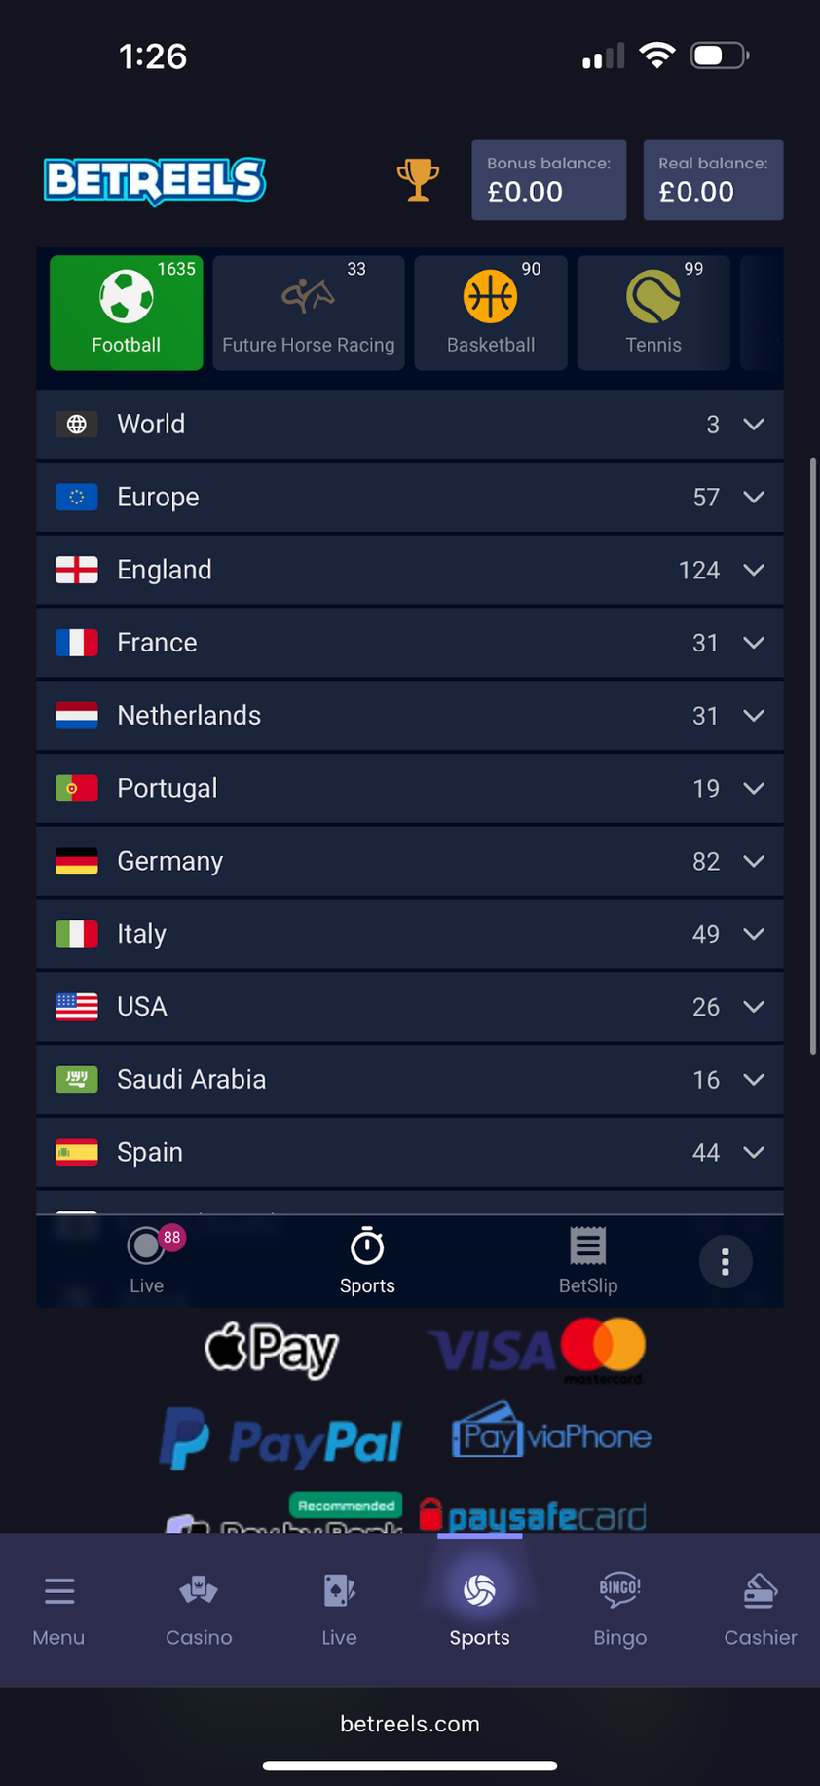Go to the Bingo tab
The width and height of the screenshot is (820, 1786).
click(619, 1609)
